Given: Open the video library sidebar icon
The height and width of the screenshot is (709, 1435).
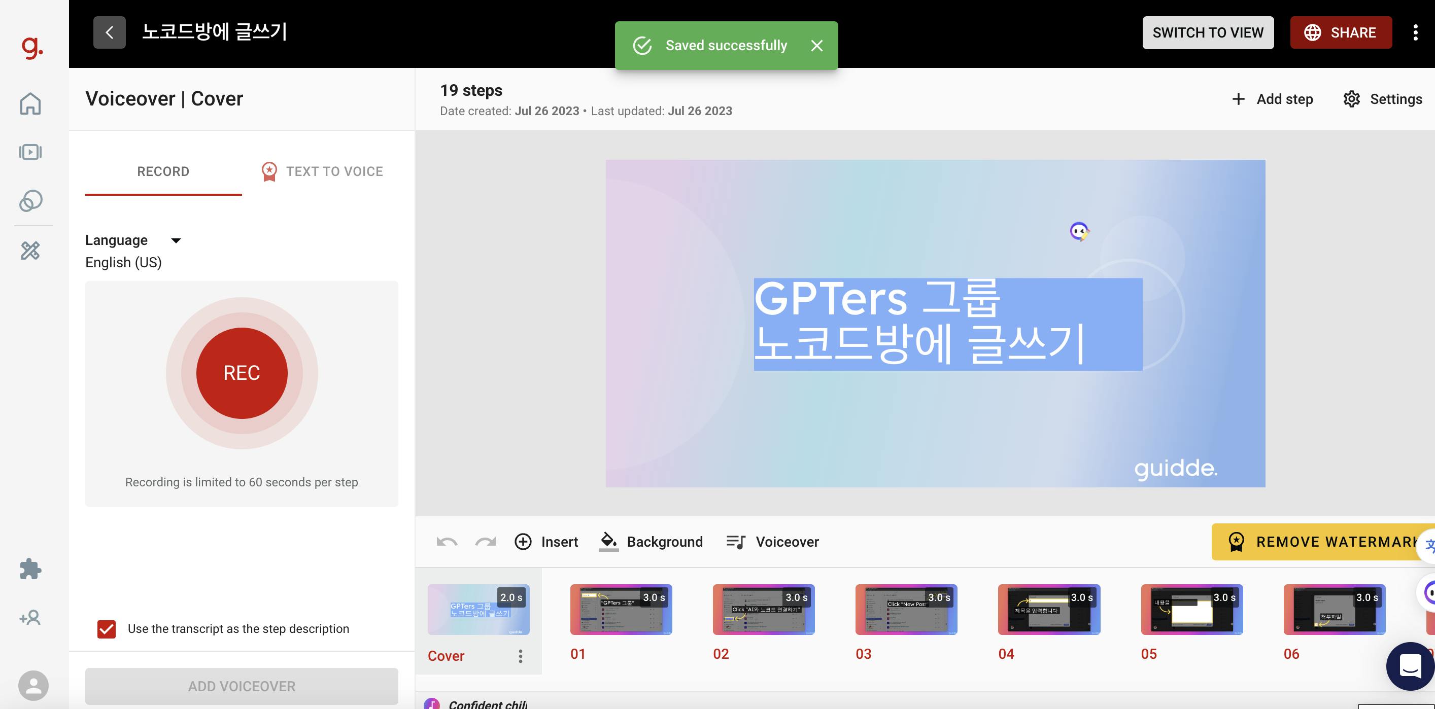Looking at the screenshot, I should 30,152.
